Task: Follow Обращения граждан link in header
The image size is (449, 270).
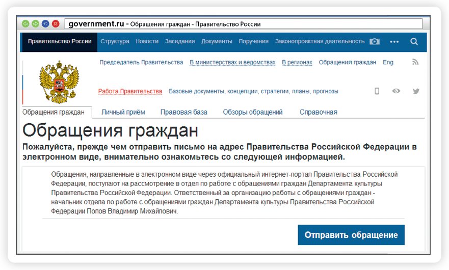Action: pyautogui.click(x=348, y=62)
